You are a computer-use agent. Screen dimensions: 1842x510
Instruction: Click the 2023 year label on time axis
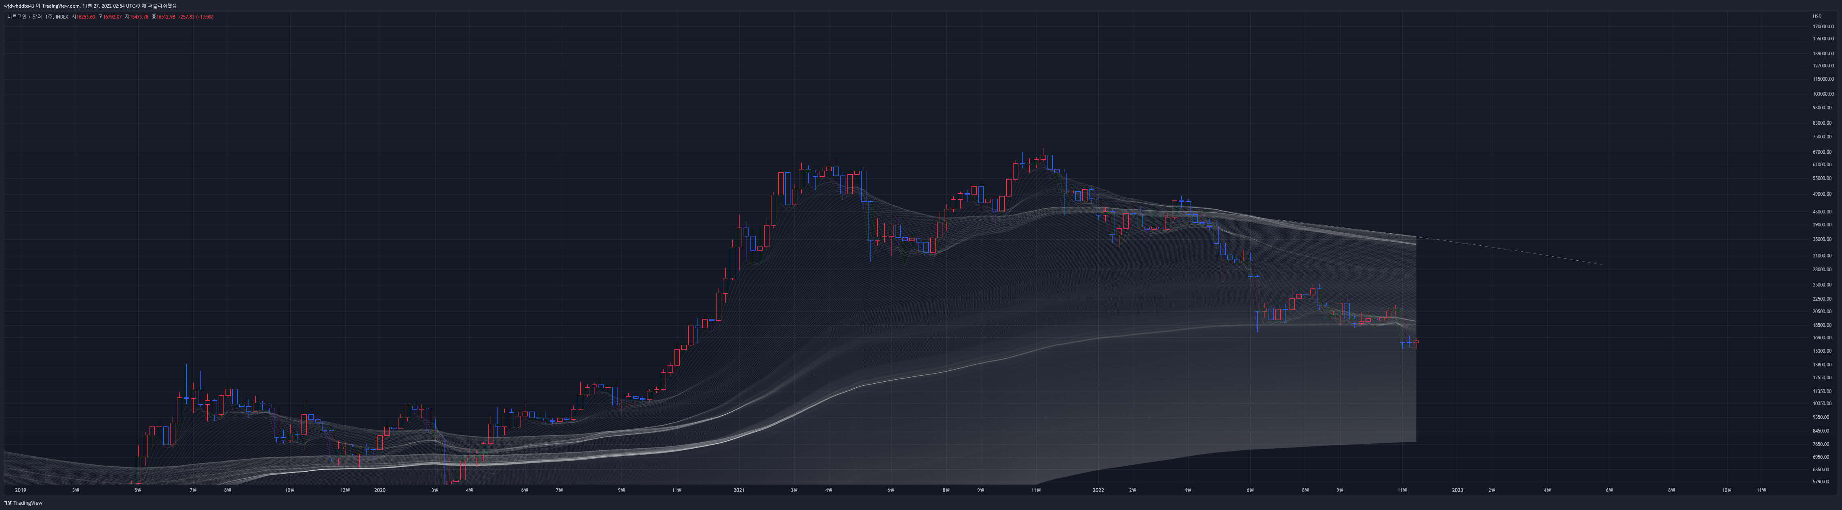[1457, 490]
